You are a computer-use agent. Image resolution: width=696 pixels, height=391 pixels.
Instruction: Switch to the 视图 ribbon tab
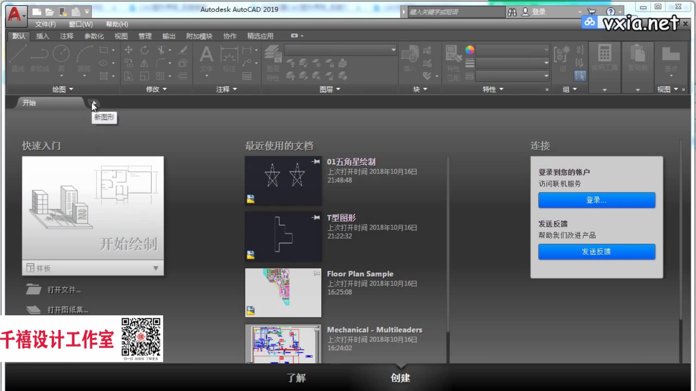click(121, 36)
